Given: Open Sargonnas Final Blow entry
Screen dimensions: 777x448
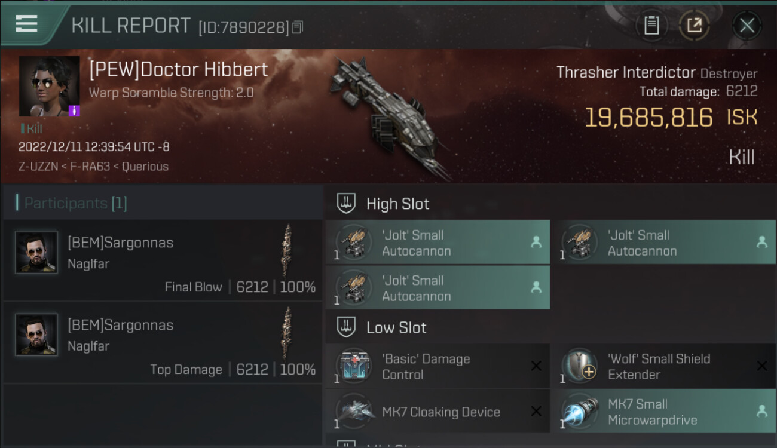Looking at the screenshot, I should click(163, 260).
